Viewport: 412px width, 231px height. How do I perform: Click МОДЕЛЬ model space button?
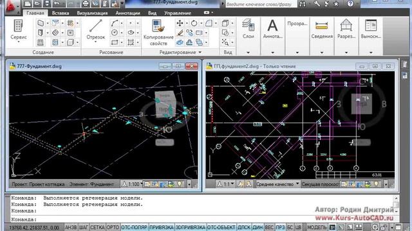pos(317,227)
